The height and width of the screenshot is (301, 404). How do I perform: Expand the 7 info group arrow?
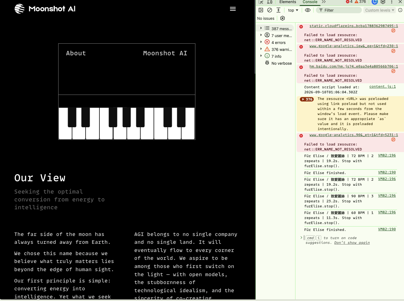pyautogui.click(x=261, y=56)
